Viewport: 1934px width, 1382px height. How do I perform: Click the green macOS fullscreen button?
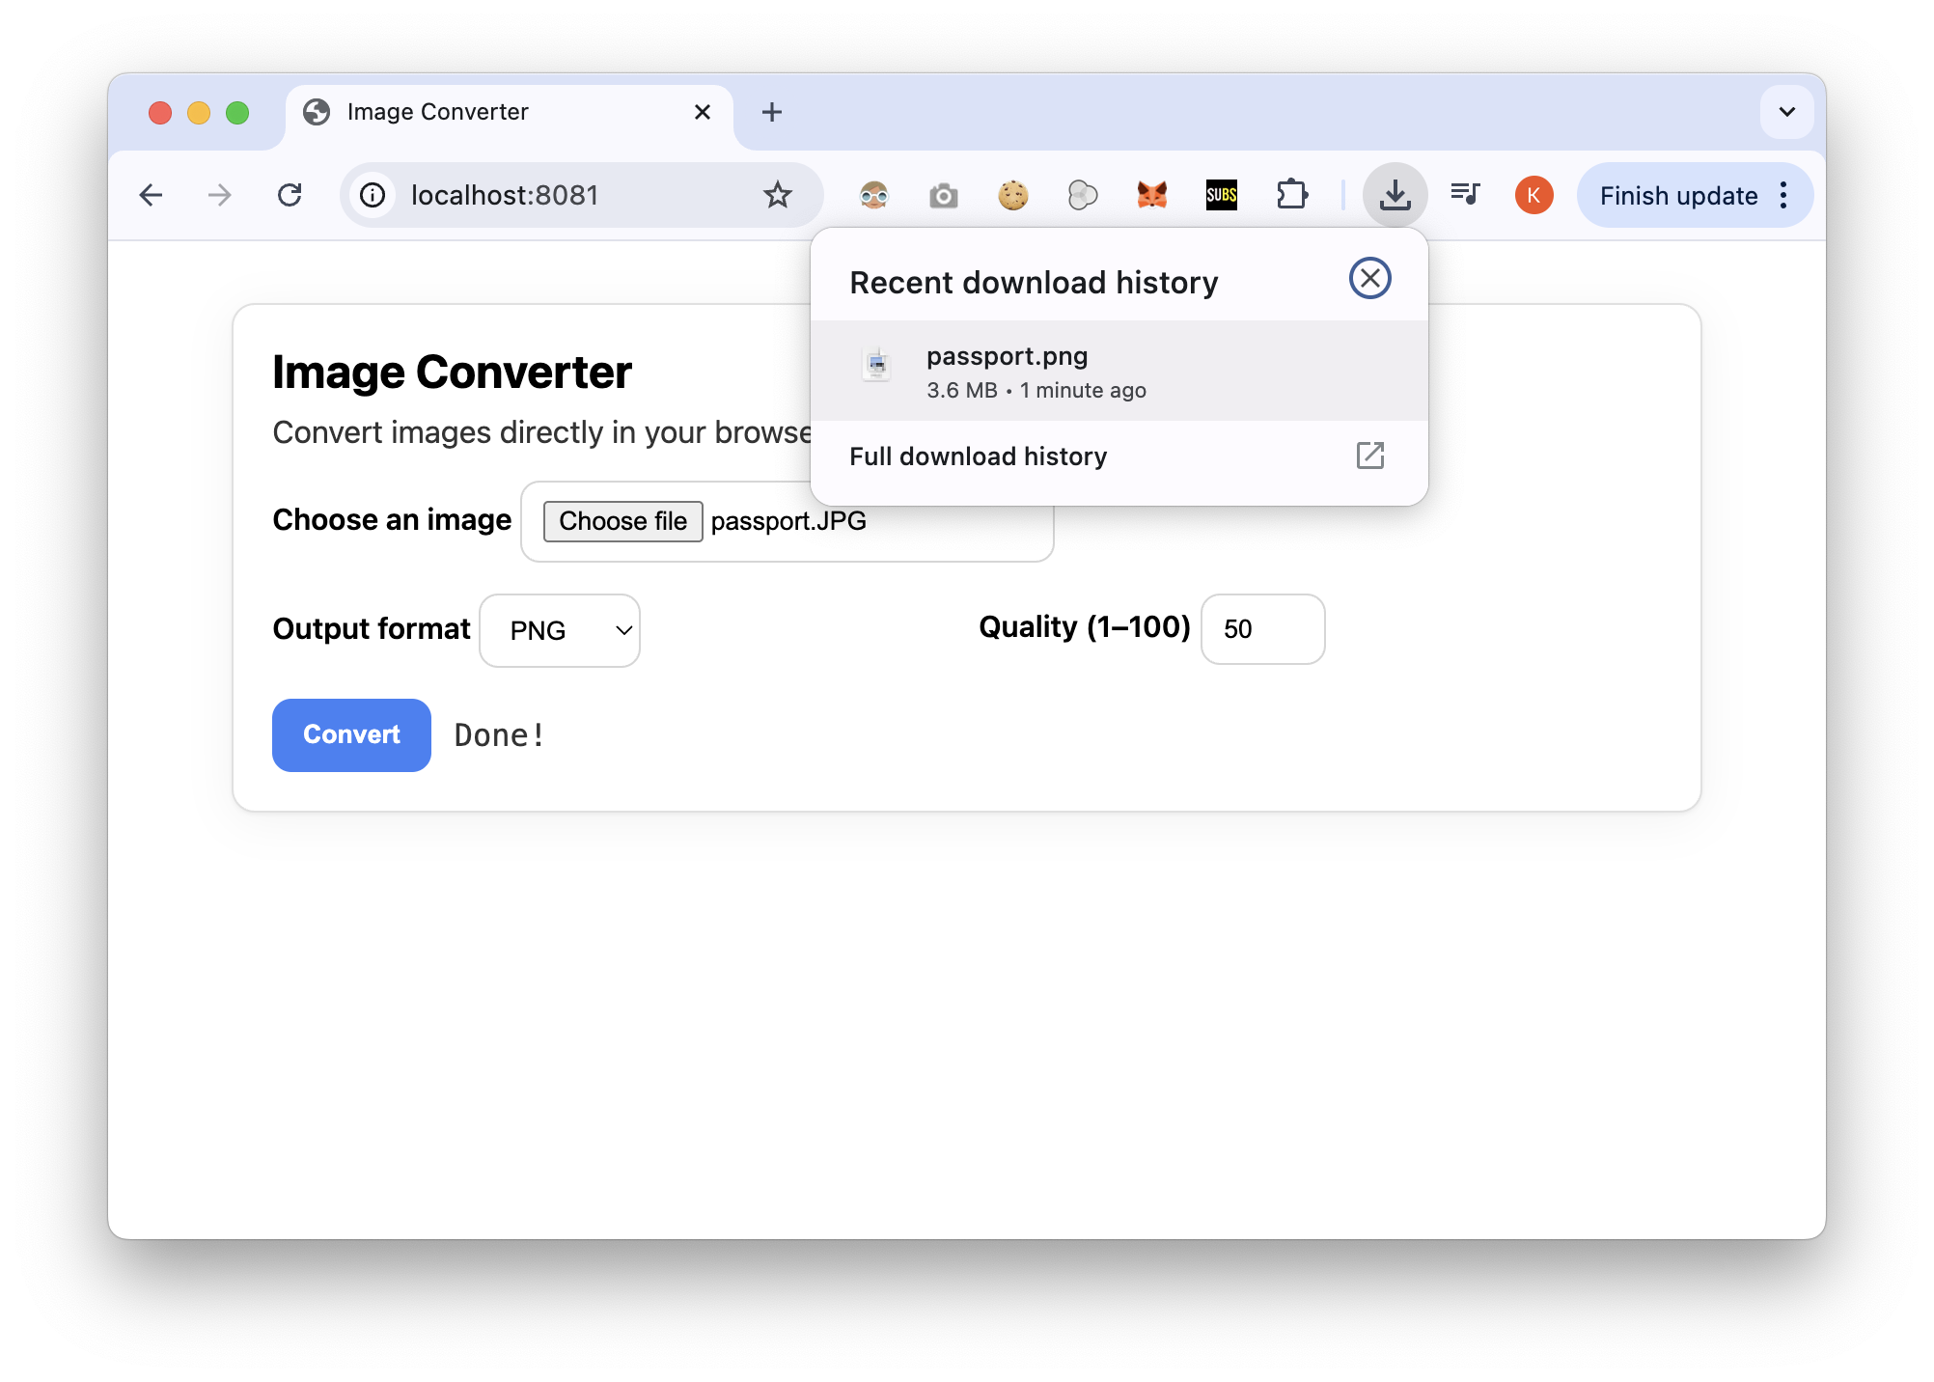coord(237,113)
